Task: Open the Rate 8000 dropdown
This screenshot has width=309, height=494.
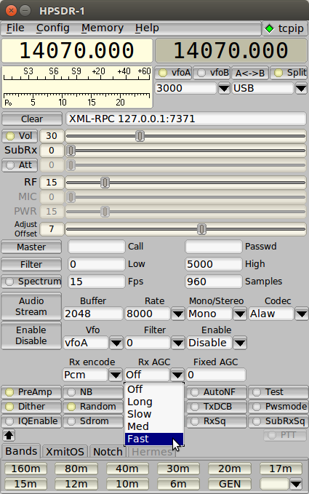Action: 178,314
